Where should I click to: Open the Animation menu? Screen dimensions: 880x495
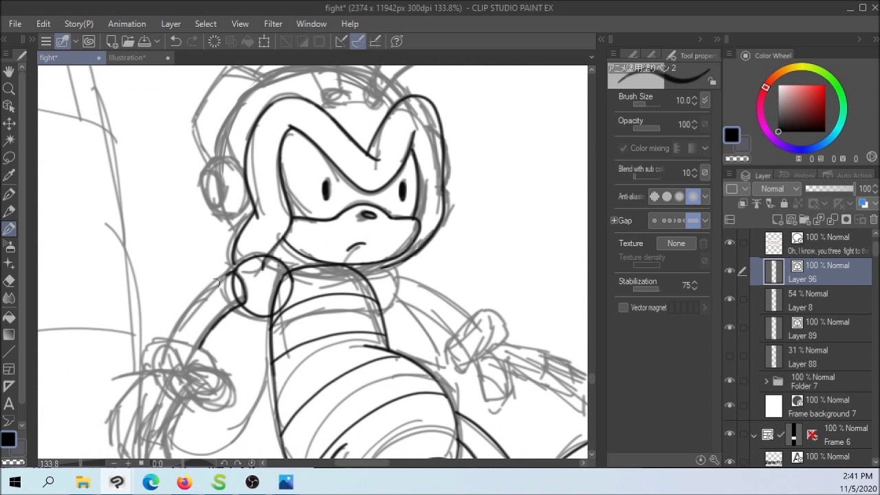pos(126,24)
